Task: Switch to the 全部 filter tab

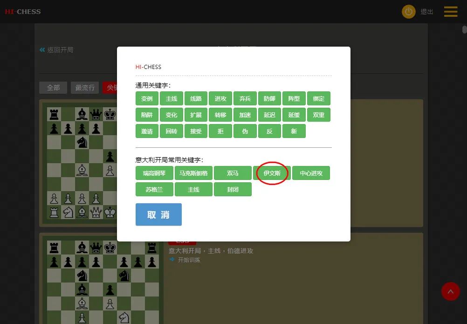Action: pyautogui.click(x=53, y=88)
